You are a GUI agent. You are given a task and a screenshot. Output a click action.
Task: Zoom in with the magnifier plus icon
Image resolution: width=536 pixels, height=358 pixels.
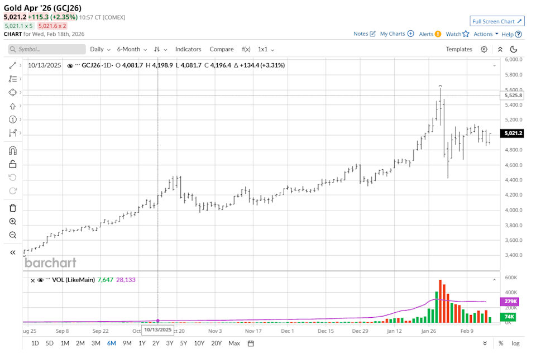12,222
